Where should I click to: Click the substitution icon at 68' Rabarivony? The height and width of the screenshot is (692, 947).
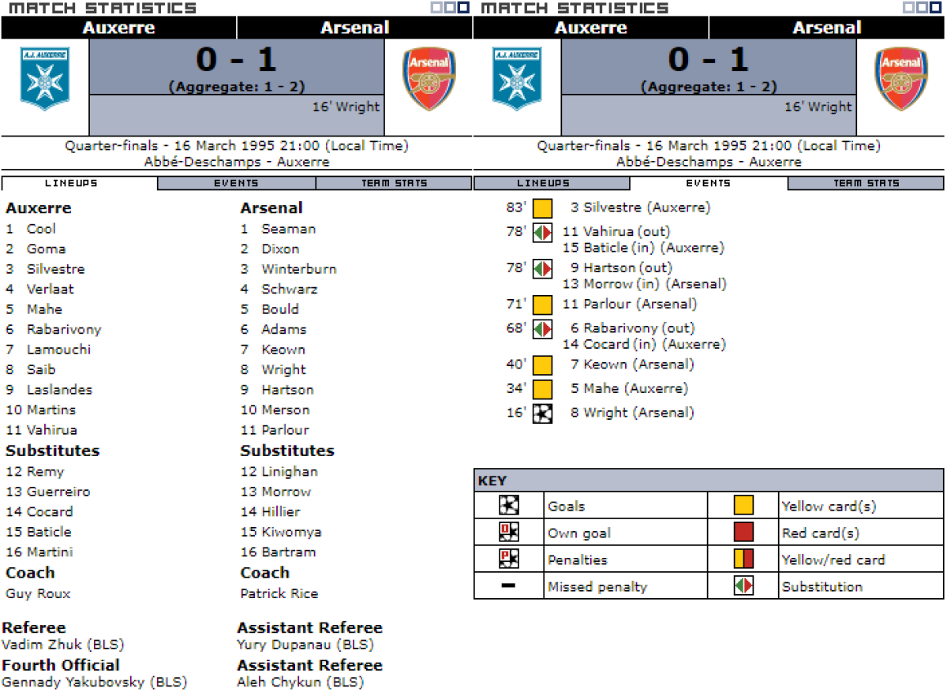pyautogui.click(x=542, y=328)
